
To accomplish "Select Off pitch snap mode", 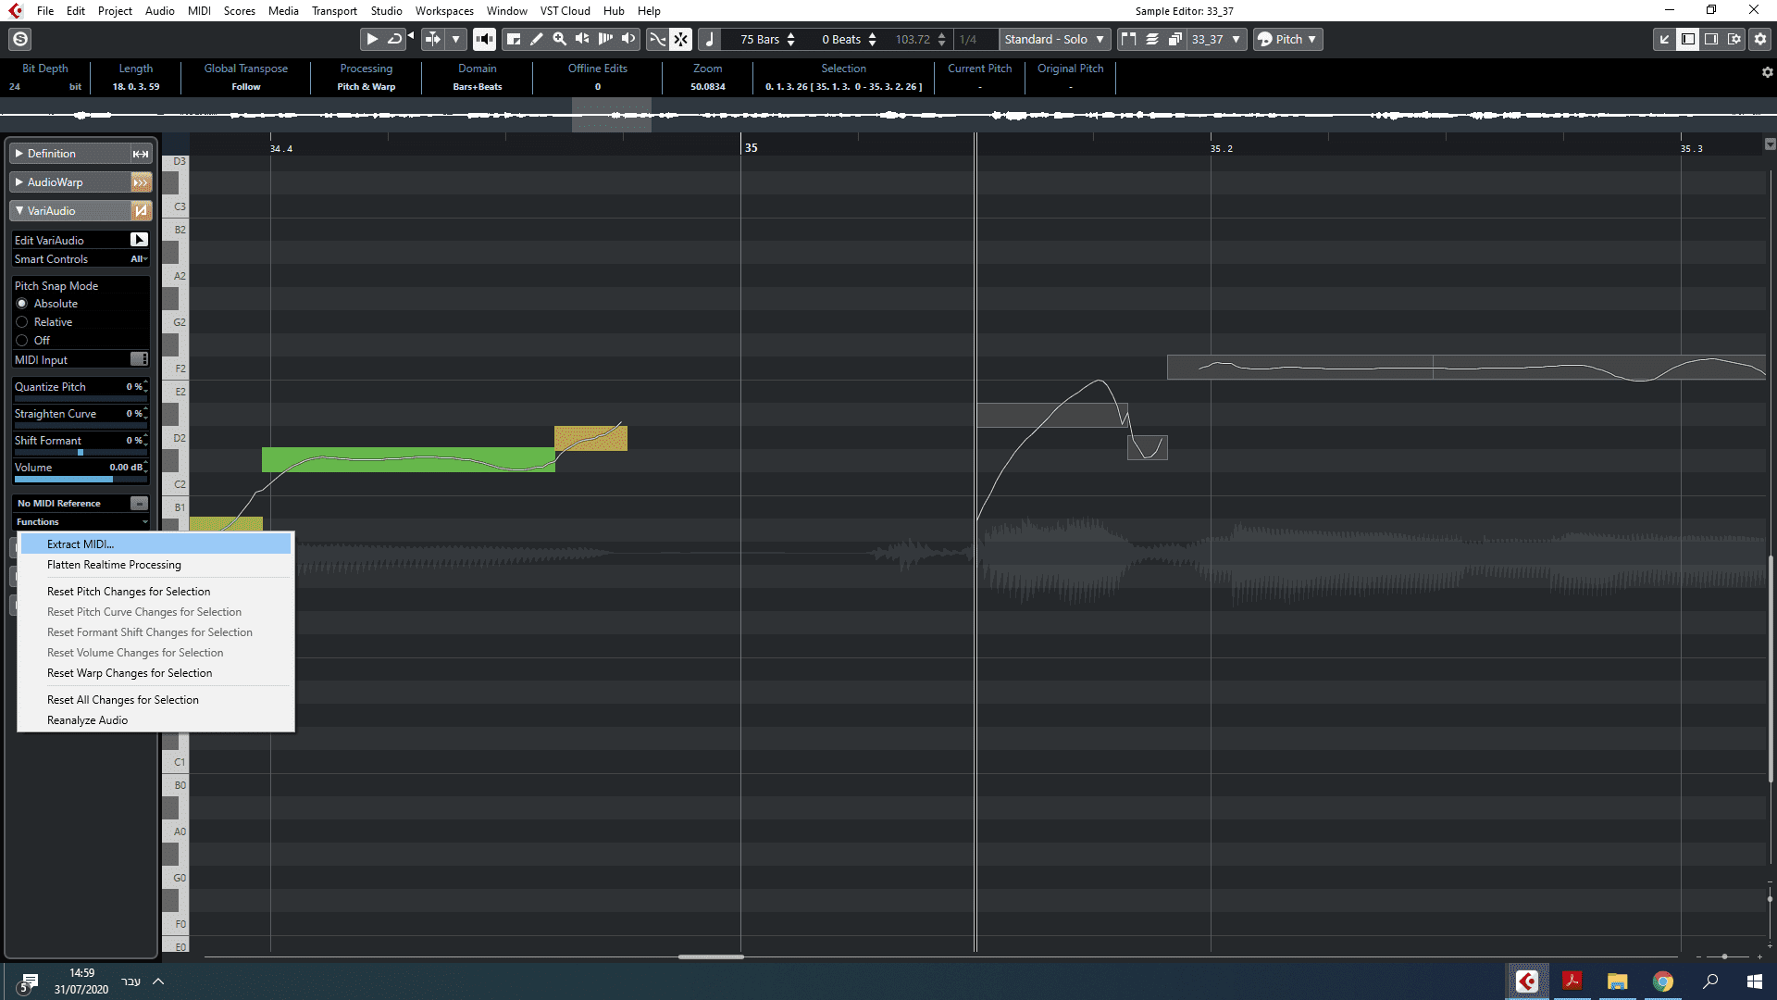I will (22, 341).
